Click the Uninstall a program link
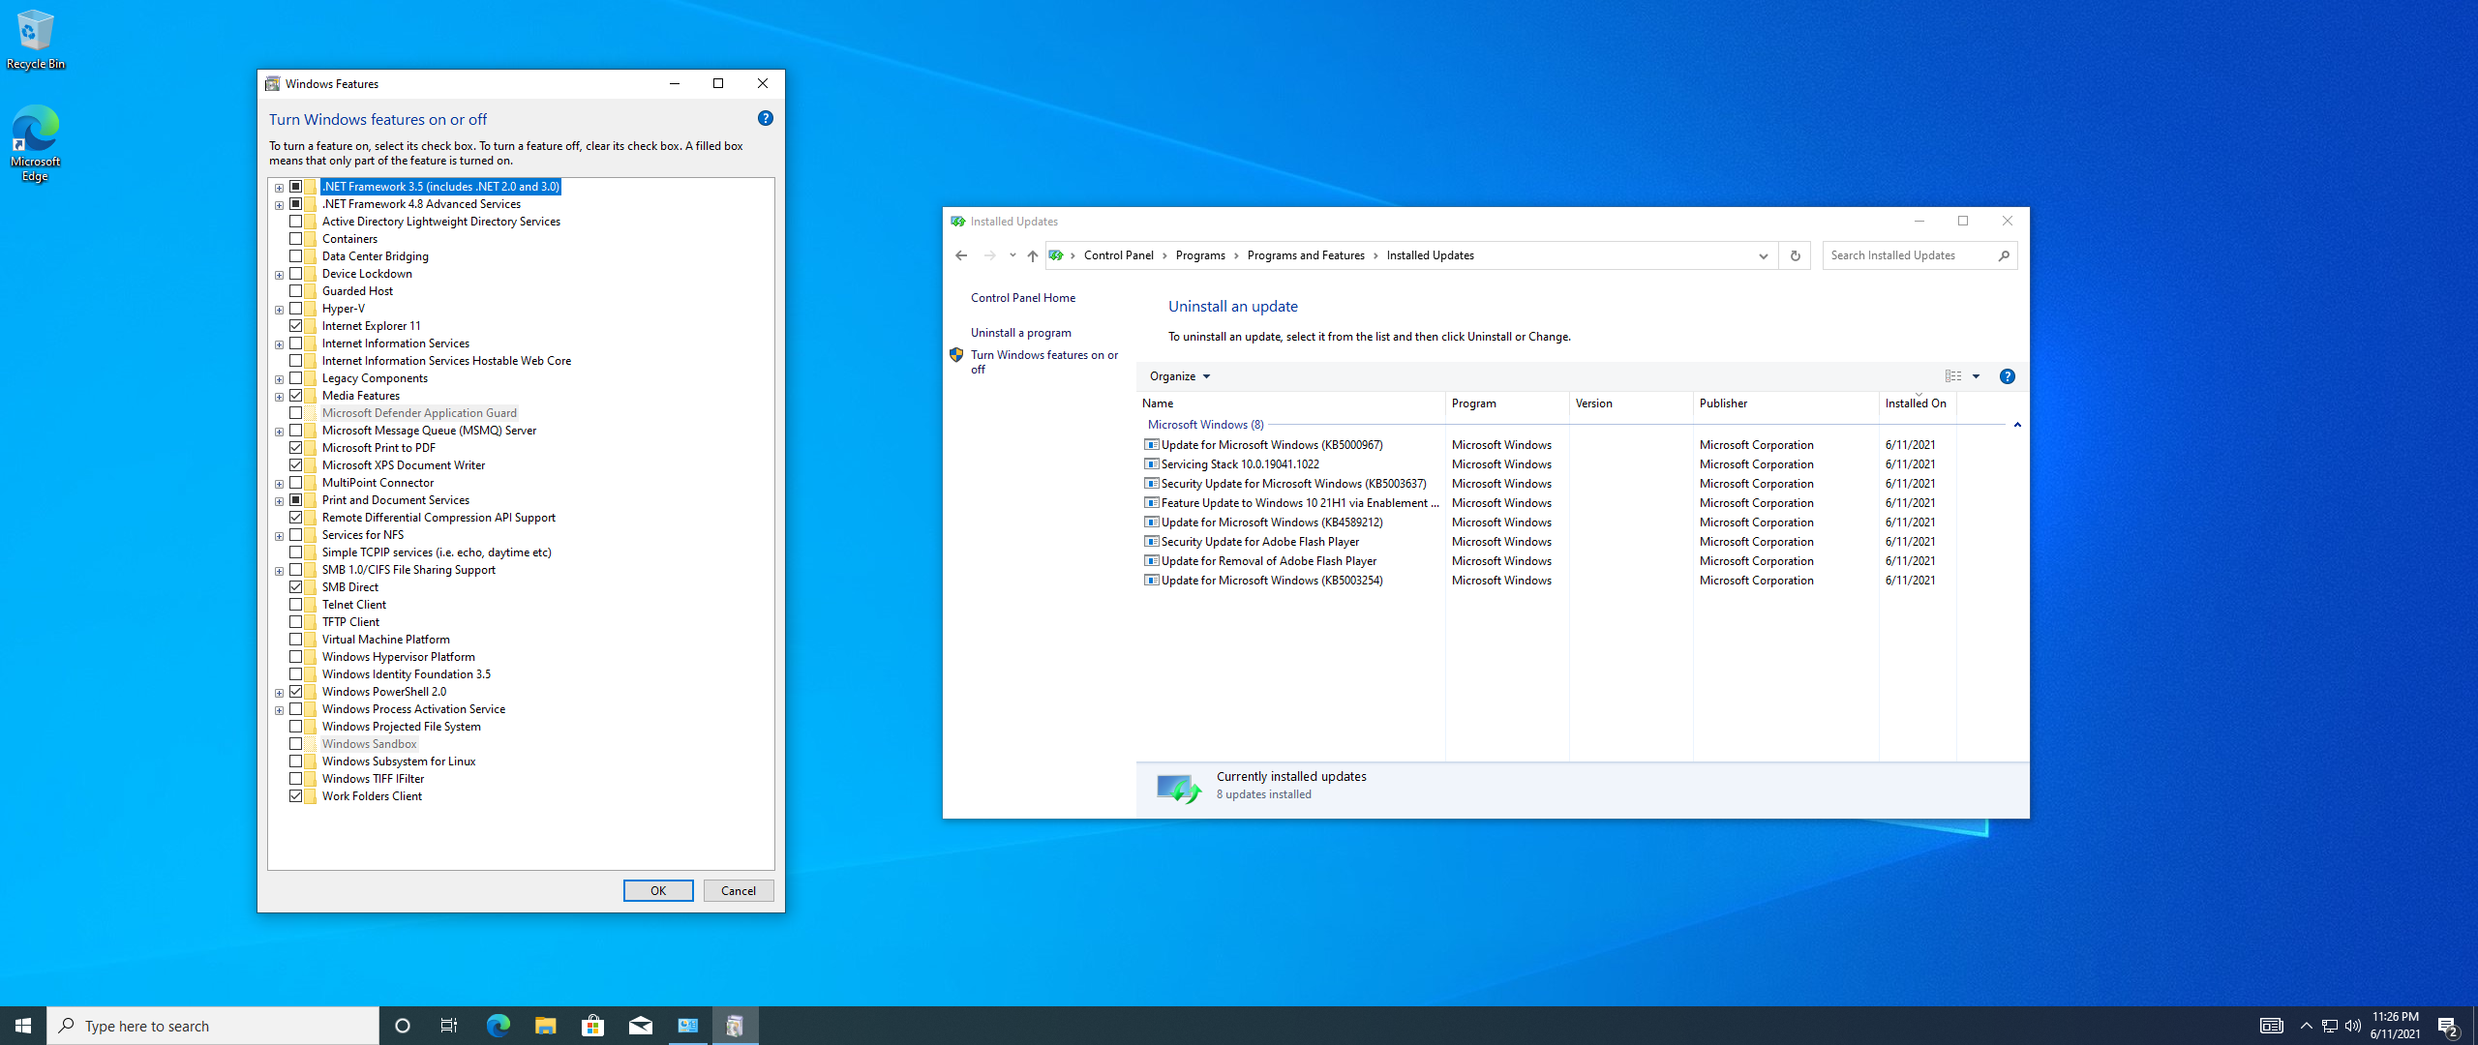The image size is (2478, 1045). coord(1019,332)
